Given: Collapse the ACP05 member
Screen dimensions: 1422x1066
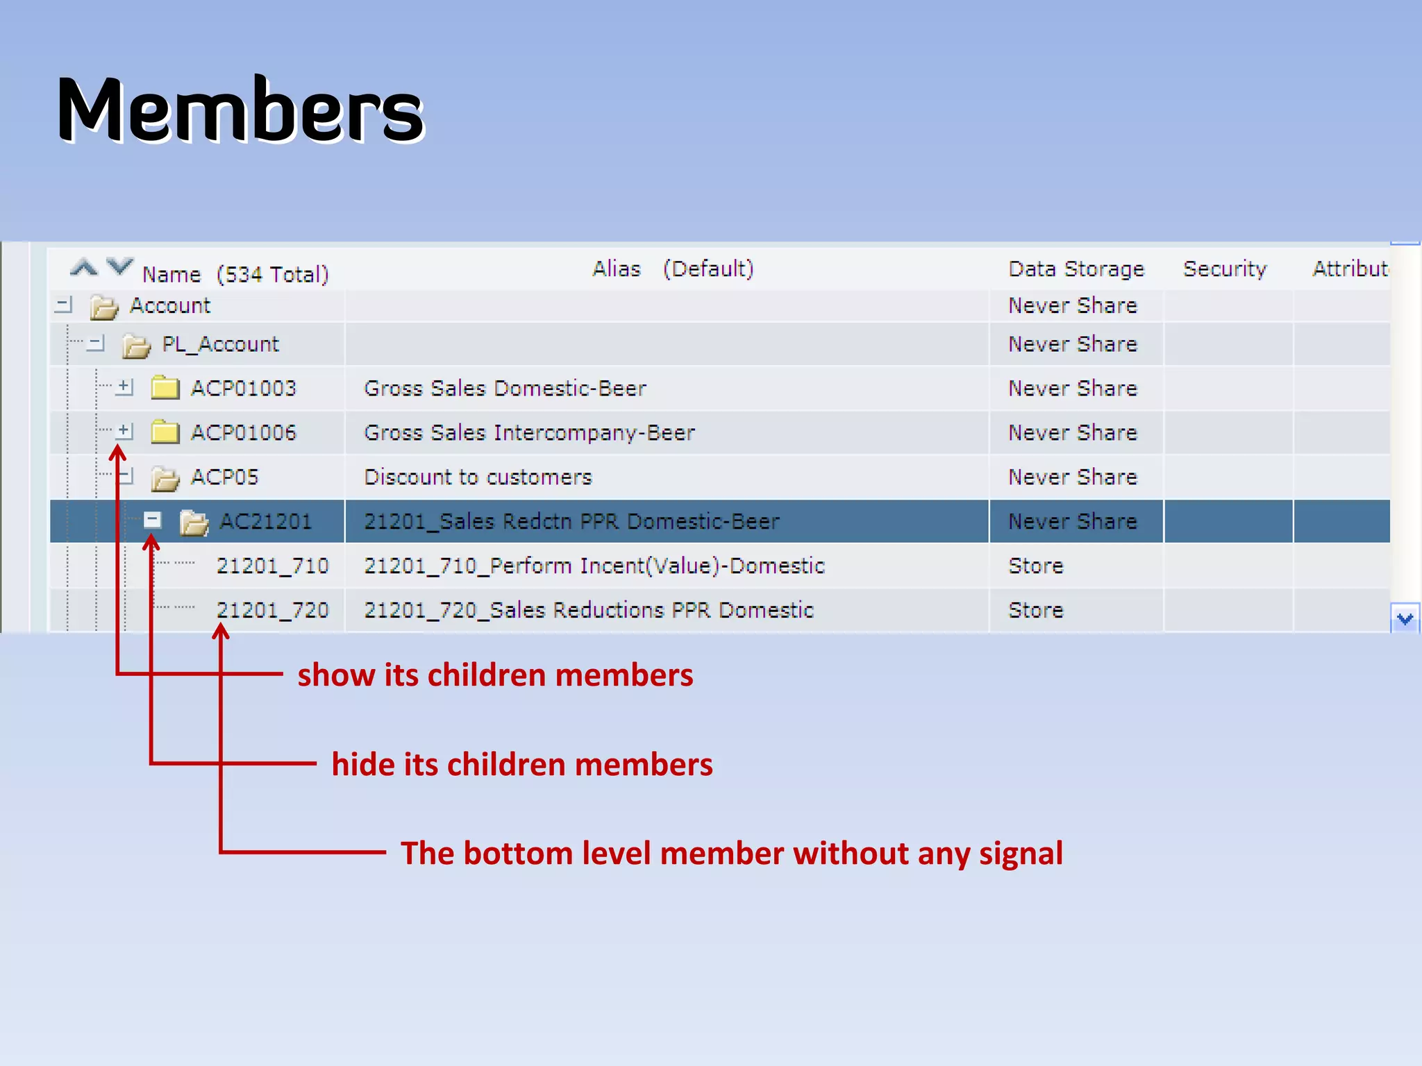Looking at the screenshot, I should pyautogui.click(x=126, y=476).
